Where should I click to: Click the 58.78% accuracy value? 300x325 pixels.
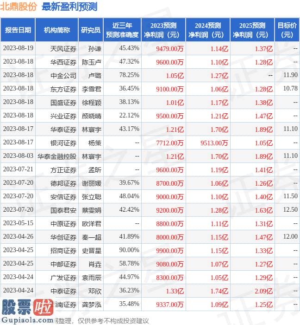click(x=129, y=263)
